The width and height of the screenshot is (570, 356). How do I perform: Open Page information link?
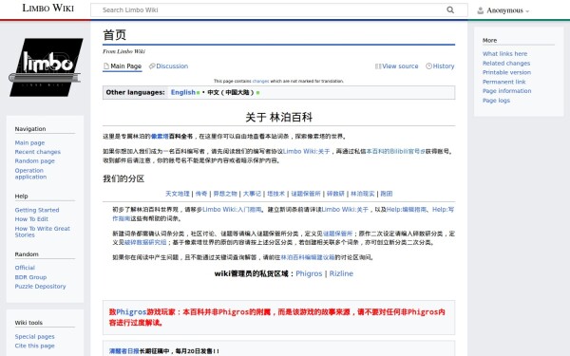506,91
